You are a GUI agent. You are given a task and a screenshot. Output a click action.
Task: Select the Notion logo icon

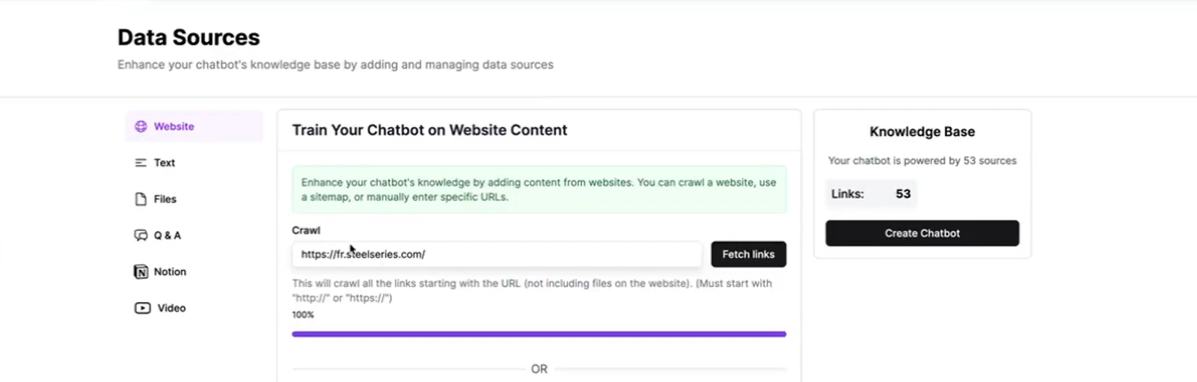click(x=141, y=271)
